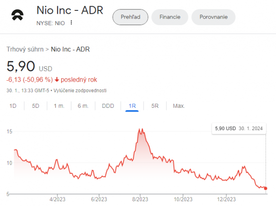Open the Porovnanie tab
Viewport: 276px width, 206px height.
point(214,17)
